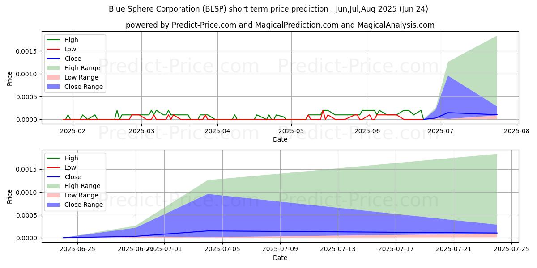The image size is (537, 268).
Task: Click the 2025-07-13 tick label on bottom axis
Action: point(338,249)
